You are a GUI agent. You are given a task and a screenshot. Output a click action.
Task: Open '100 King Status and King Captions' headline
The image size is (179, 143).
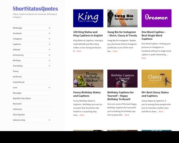coord(88,34)
